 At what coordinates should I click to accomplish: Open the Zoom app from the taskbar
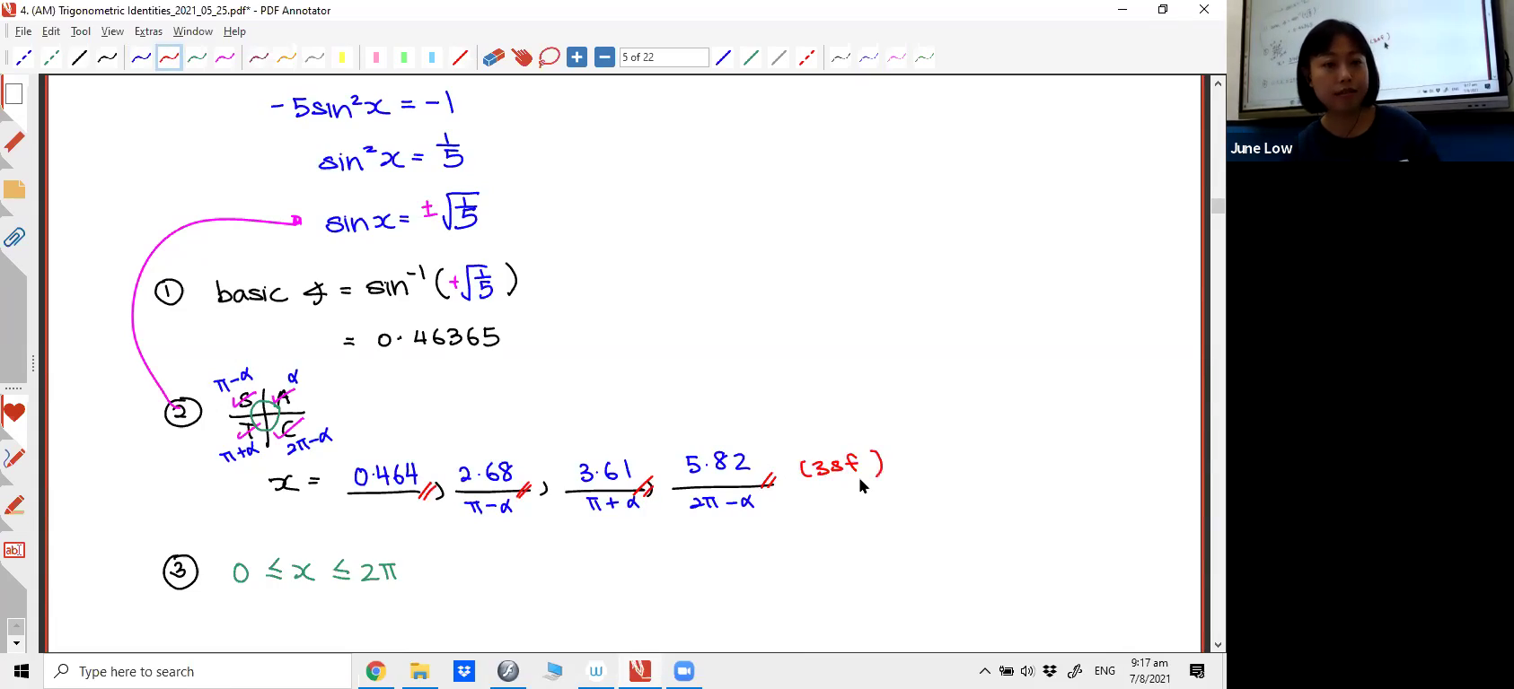tap(684, 671)
